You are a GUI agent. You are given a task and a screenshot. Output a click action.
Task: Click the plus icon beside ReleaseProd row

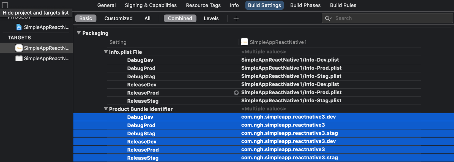(236, 93)
